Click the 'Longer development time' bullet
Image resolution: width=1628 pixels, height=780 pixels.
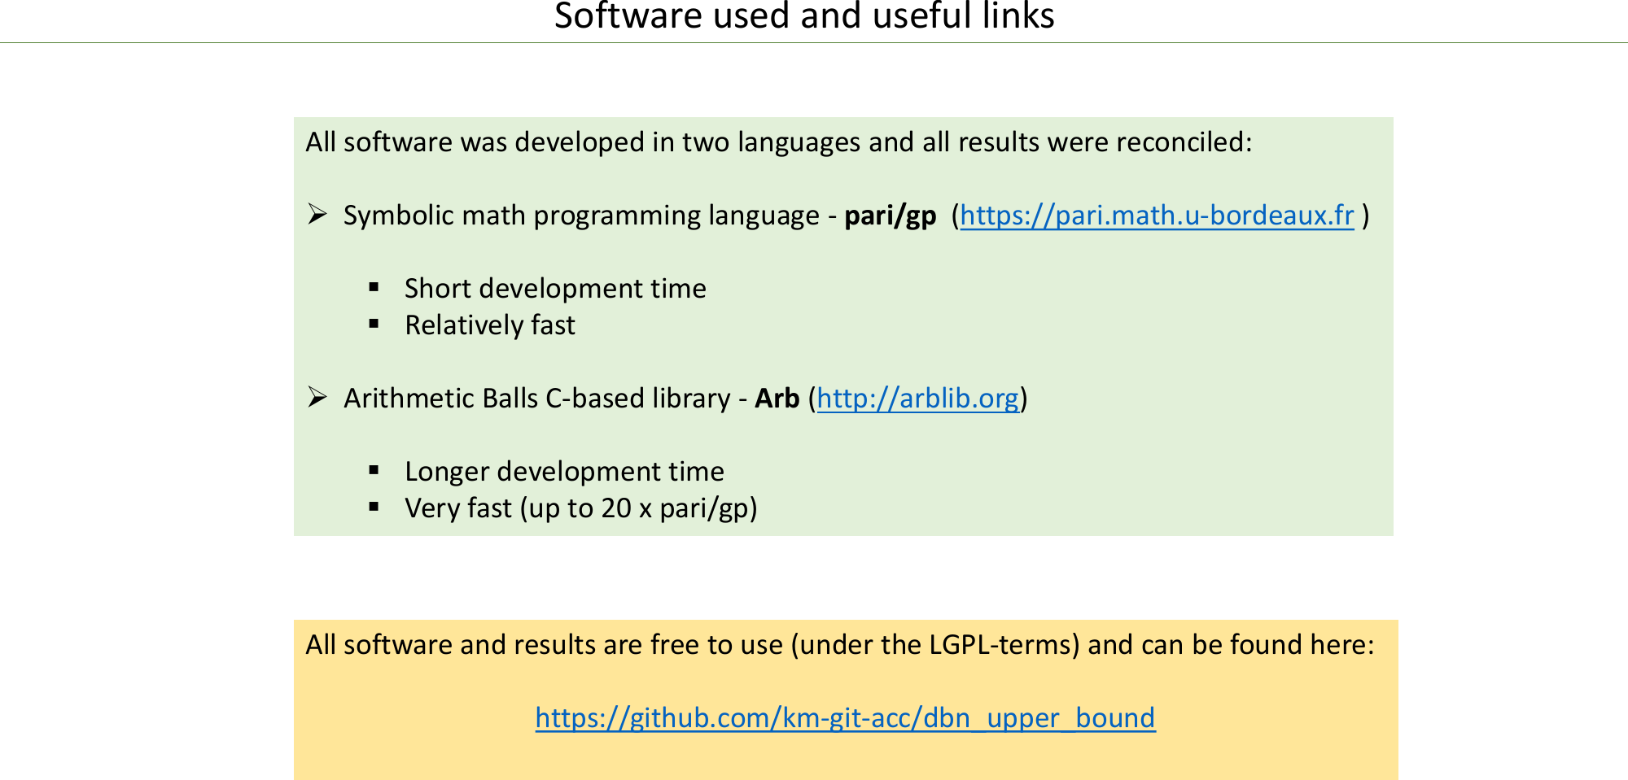[x=564, y=472]
